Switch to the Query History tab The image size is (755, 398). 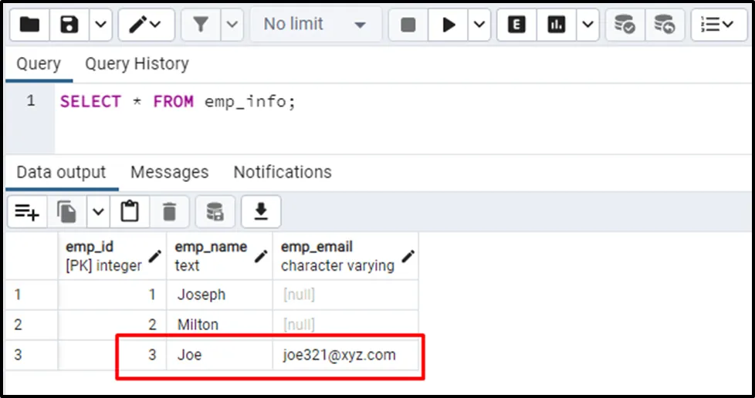point(137,63)
